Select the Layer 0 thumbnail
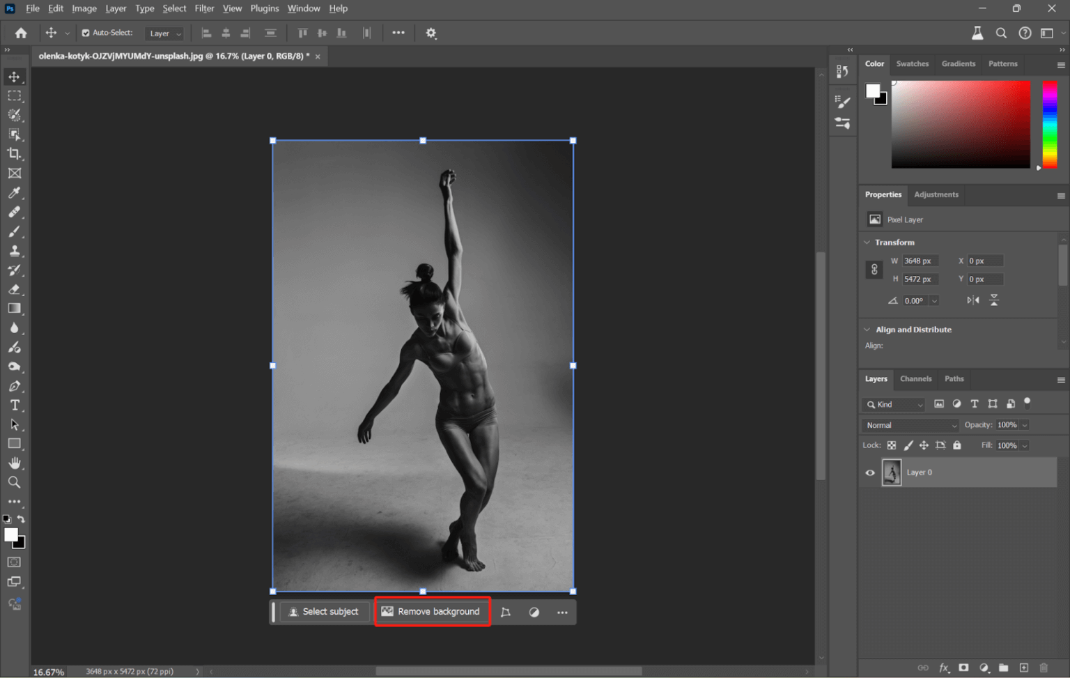Image resolution: width=1070 pixels, height=678 pixels. tap(892, 472)
